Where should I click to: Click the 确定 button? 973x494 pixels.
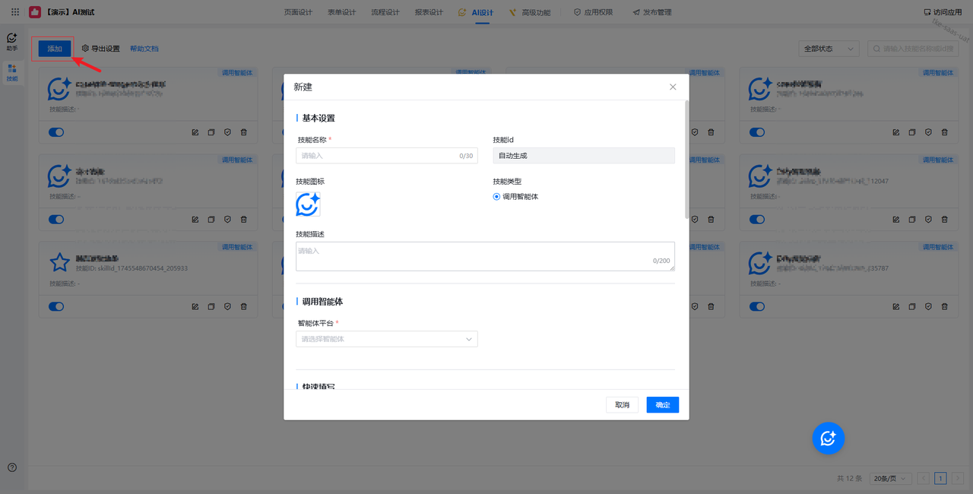point(662,405)
